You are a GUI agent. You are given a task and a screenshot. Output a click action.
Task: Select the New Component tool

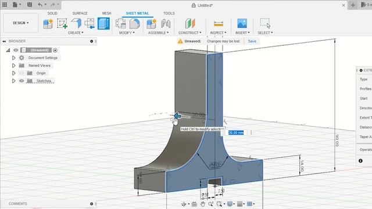coord(48,24)
